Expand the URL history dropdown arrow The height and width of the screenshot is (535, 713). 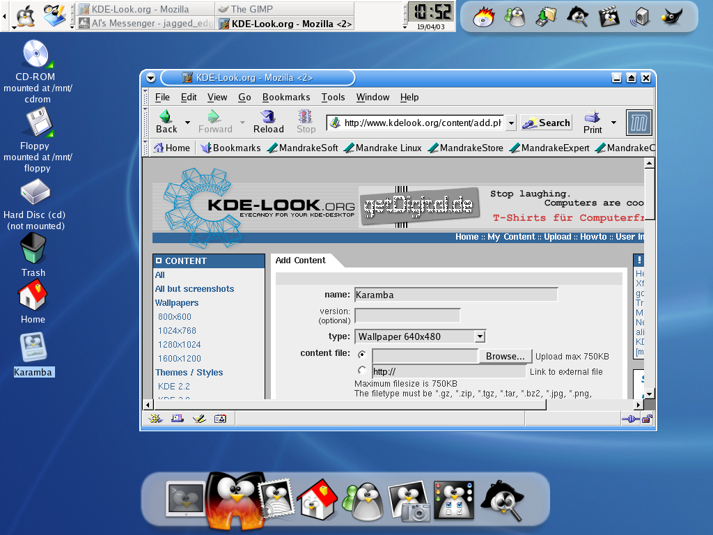511,123
